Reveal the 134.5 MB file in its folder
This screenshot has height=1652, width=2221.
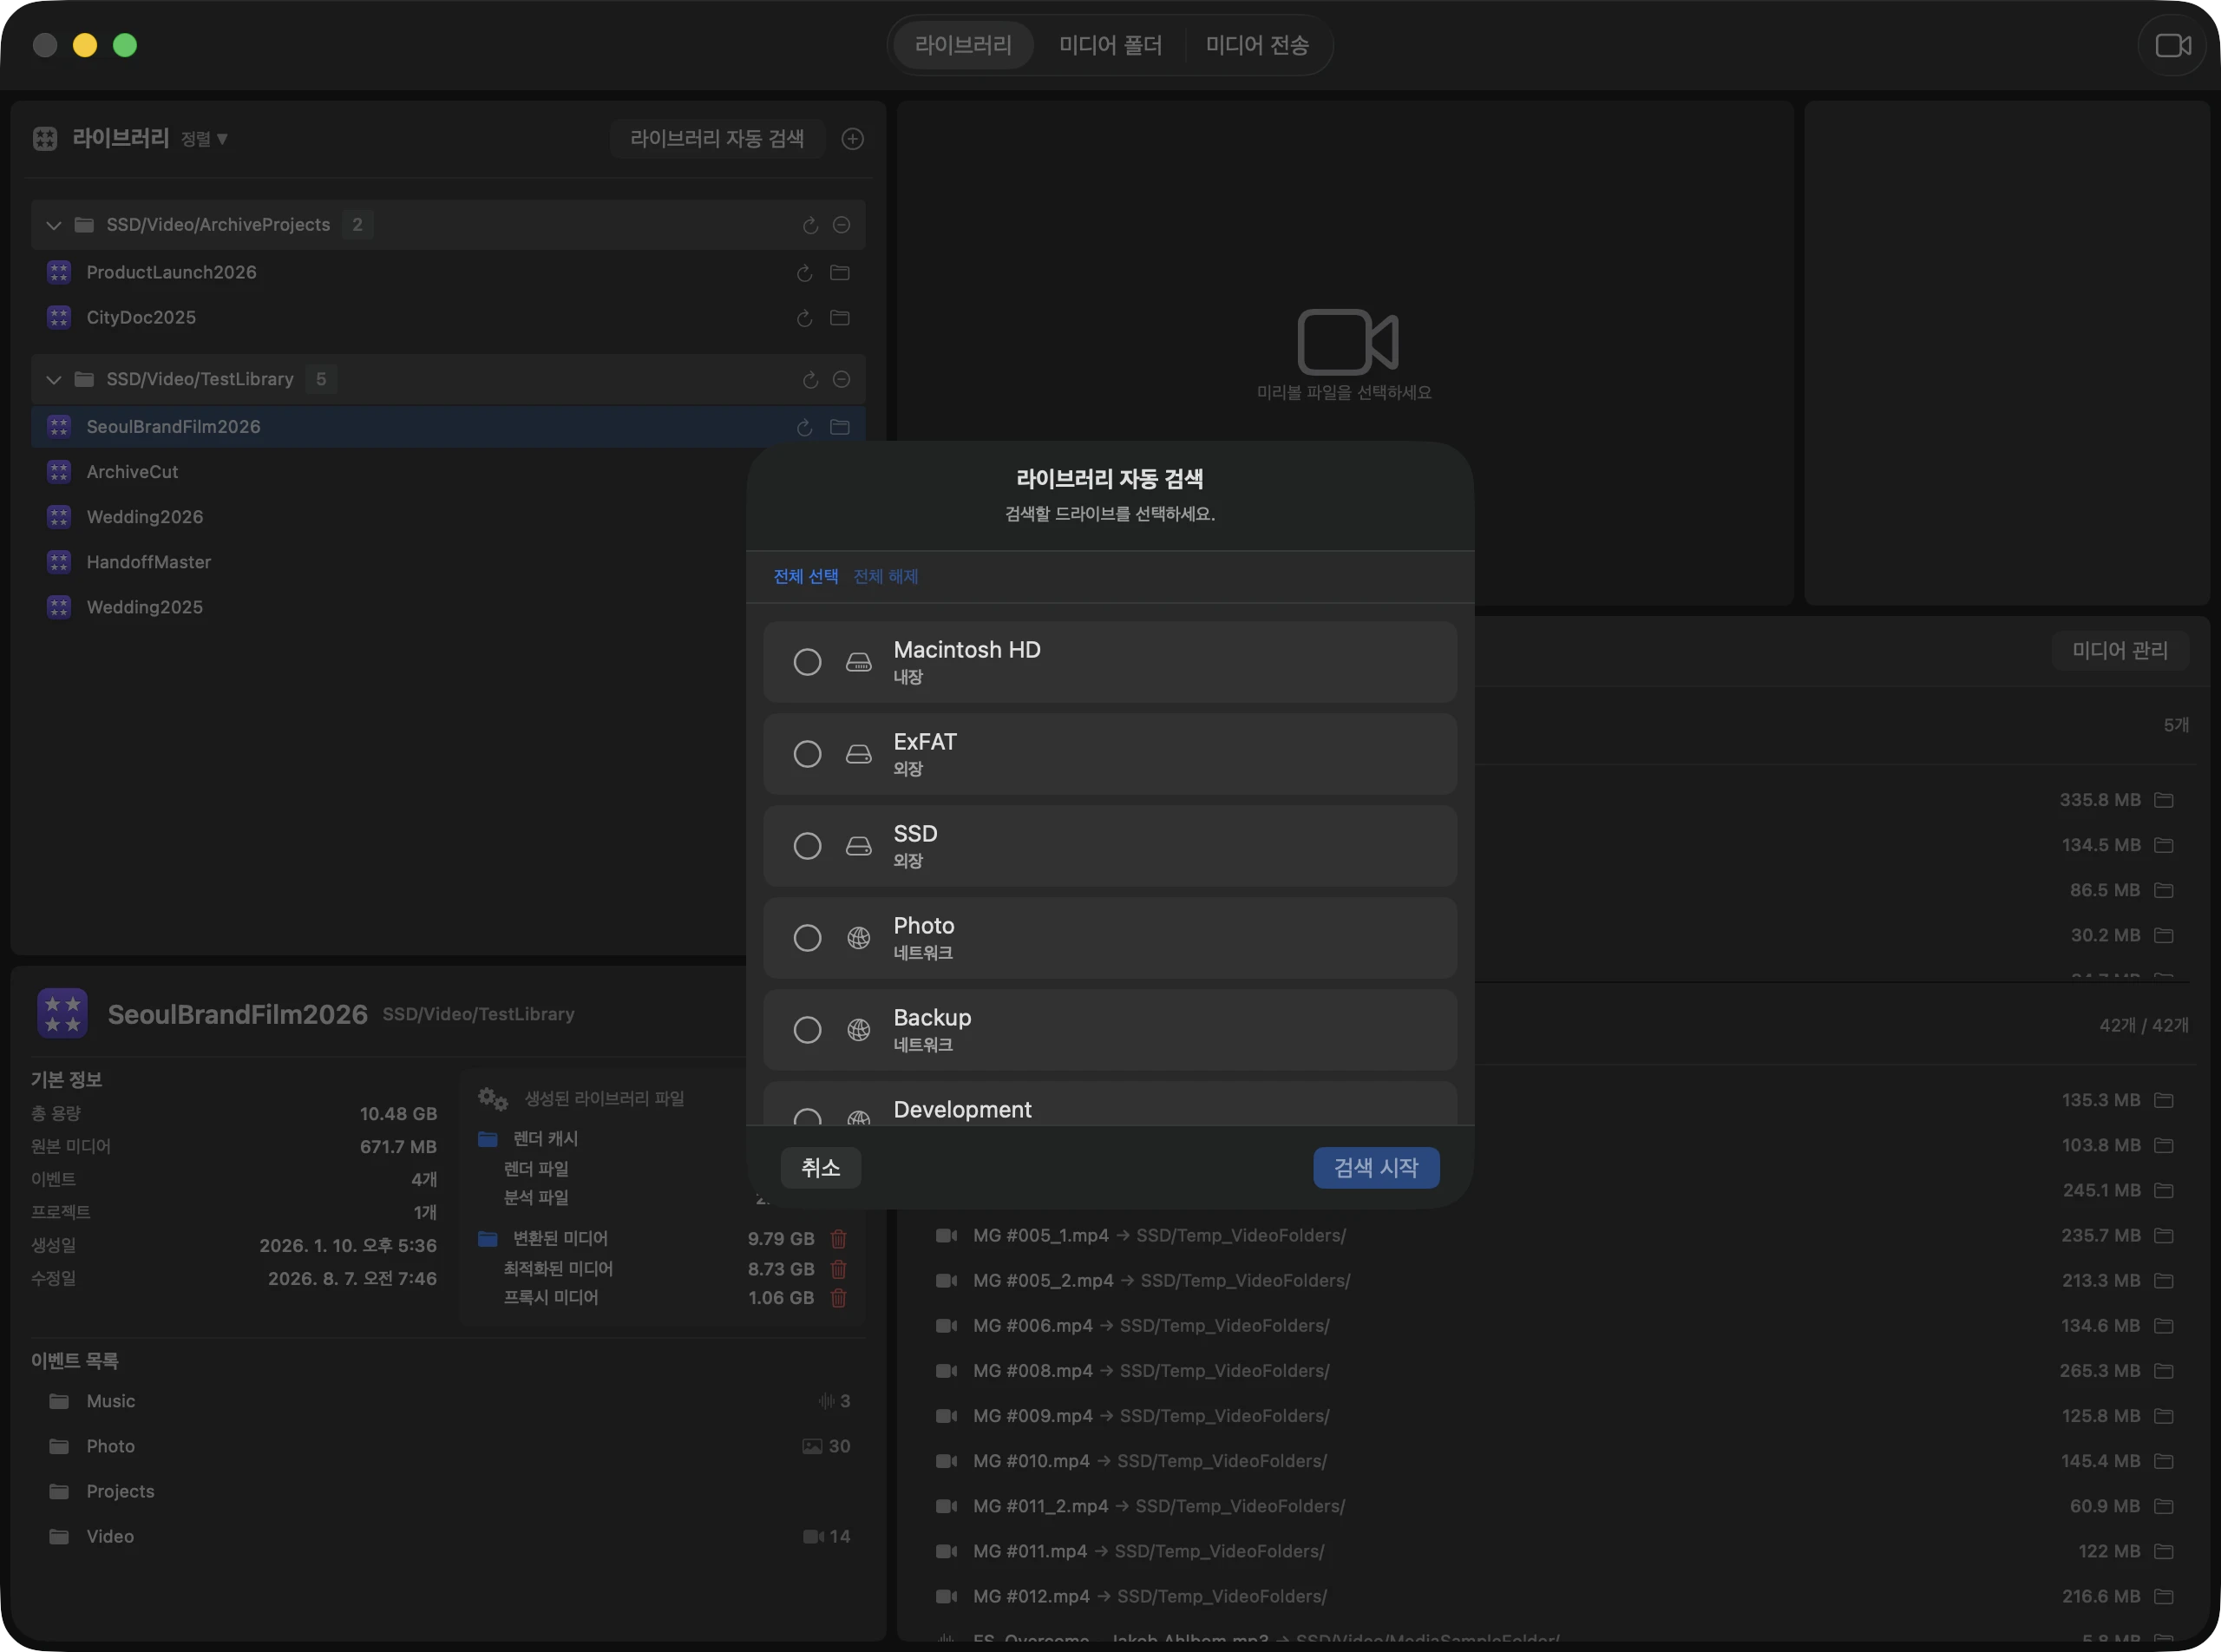pyautogui.click(x=2164, y=845)
